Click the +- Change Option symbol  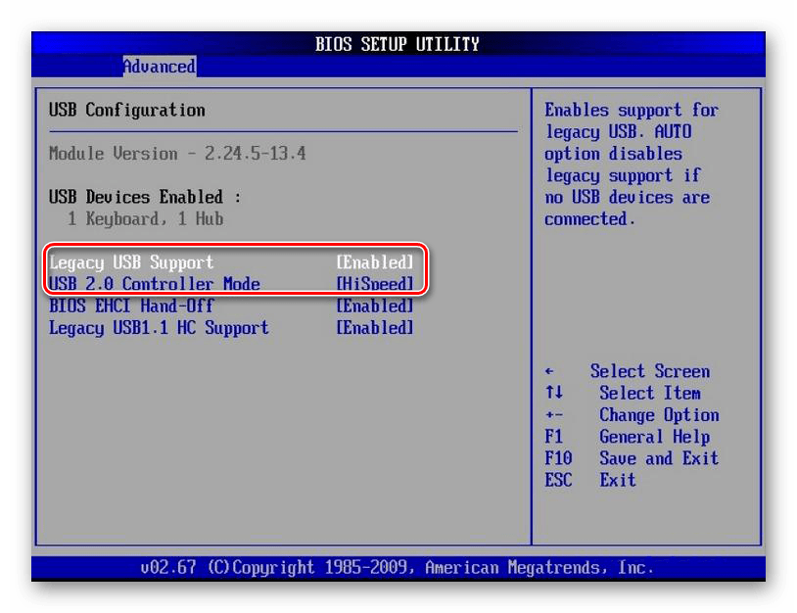pos(553,415)
